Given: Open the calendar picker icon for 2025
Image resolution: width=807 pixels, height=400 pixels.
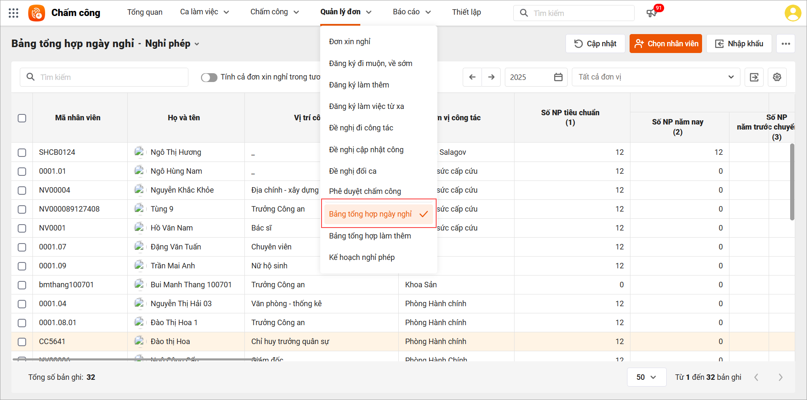Looking at the screenshot, I should click(x=558, y=77).
